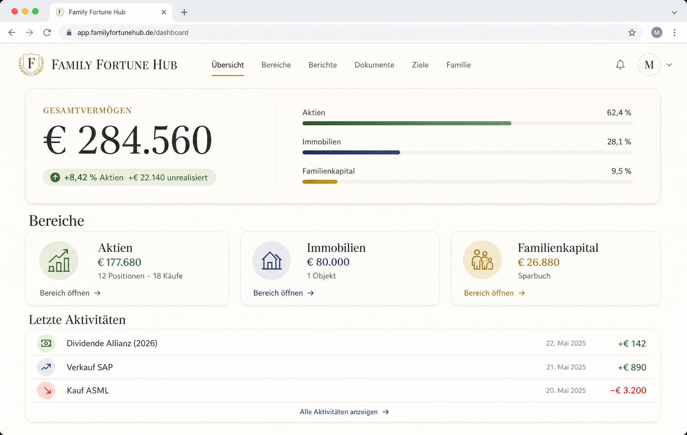Image resolution: width=687 pixels, height=435 pixels.
Task: Open the Berichte tab
Action: [x=323, y=65]
